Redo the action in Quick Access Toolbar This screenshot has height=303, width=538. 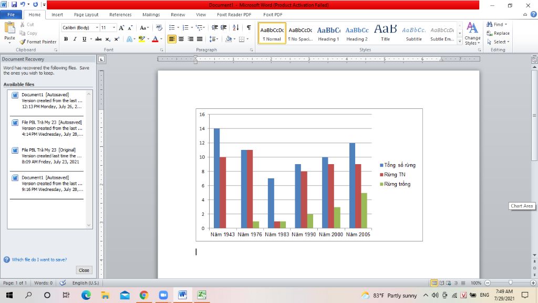pyautogui.click(x=35, y=5)
